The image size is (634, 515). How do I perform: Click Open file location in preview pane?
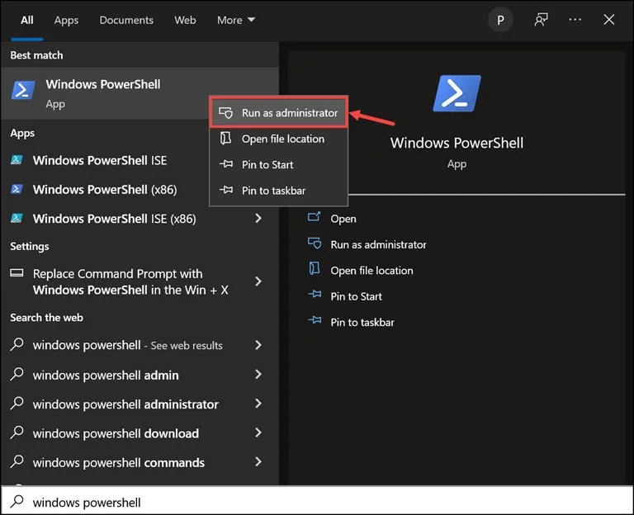coord(372,271)
